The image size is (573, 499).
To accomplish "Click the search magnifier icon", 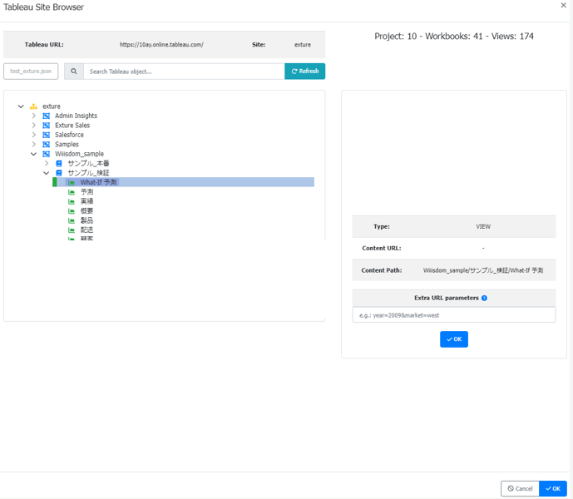I will [74, 72].
